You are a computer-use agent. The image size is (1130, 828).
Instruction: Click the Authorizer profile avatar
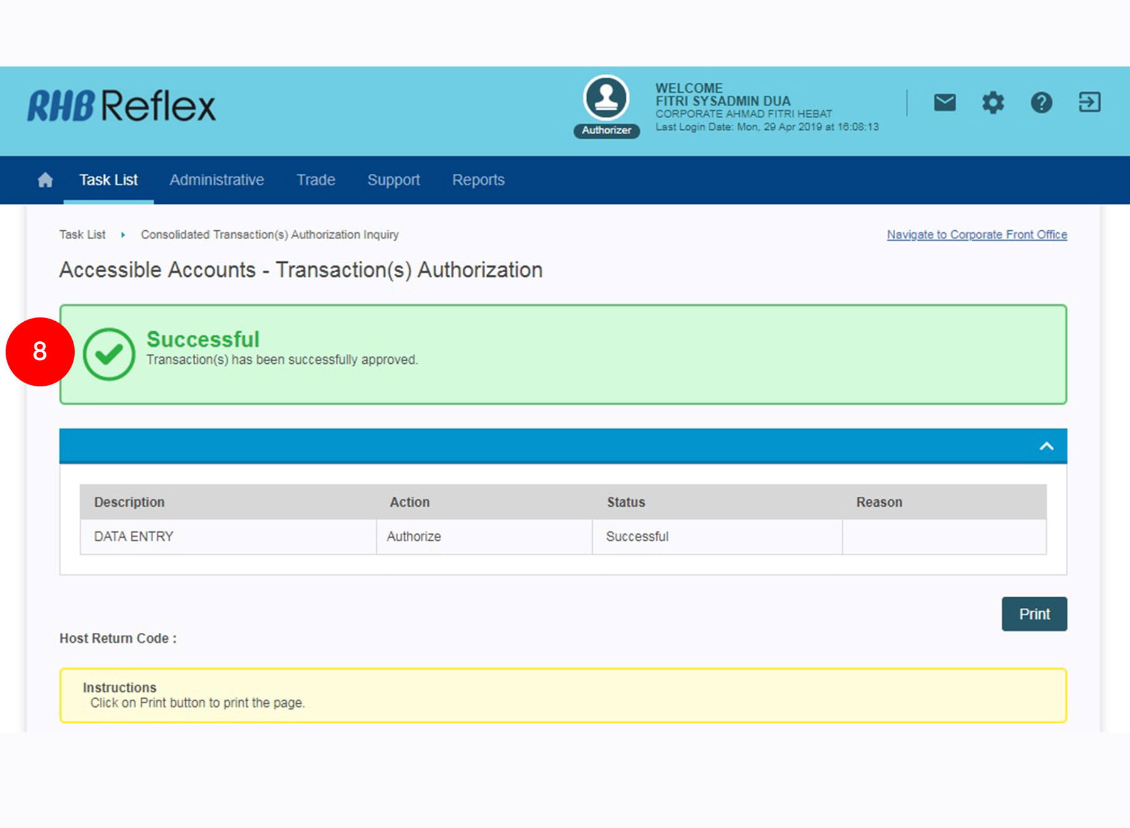606,99
